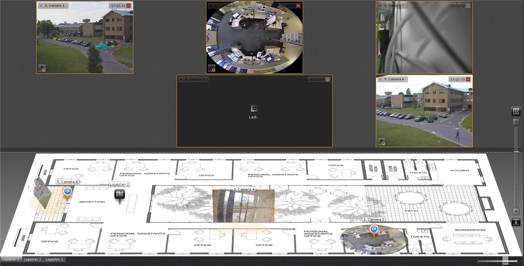Click the PTZ icon in Camera 1 tile

[x=42, y=68]
